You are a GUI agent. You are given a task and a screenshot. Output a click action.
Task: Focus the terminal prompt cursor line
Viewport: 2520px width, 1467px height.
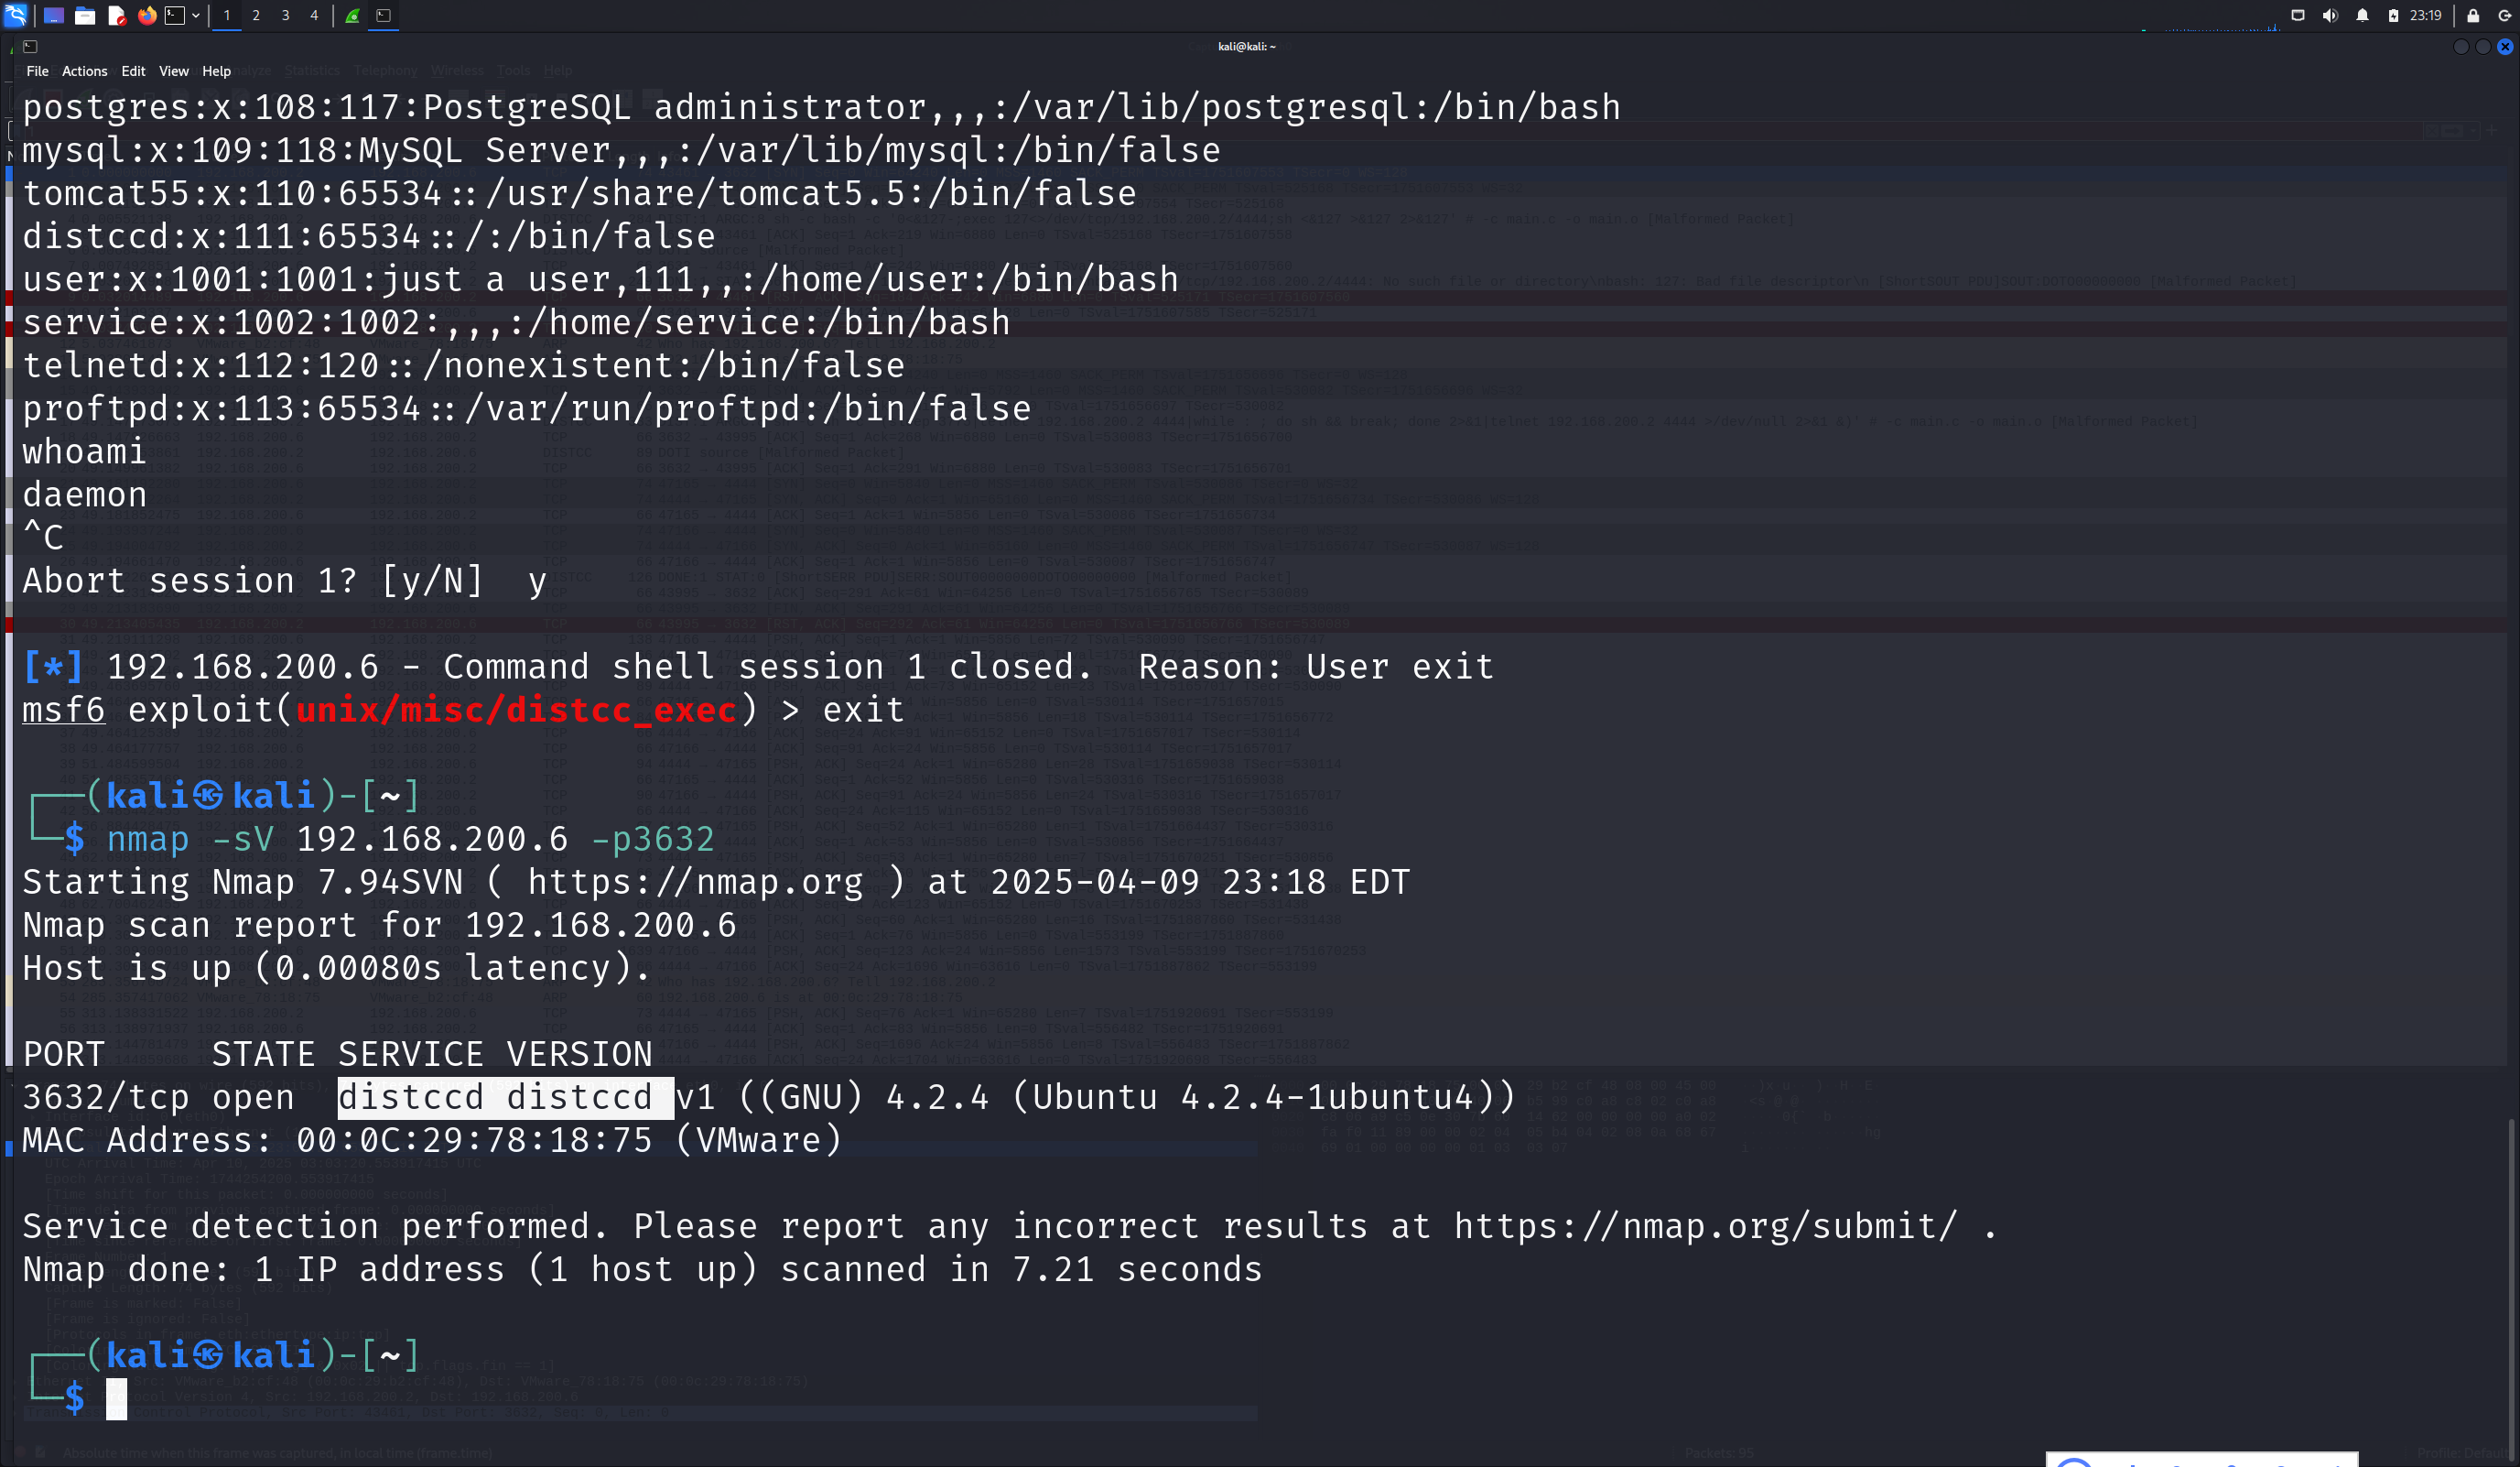116,1398
